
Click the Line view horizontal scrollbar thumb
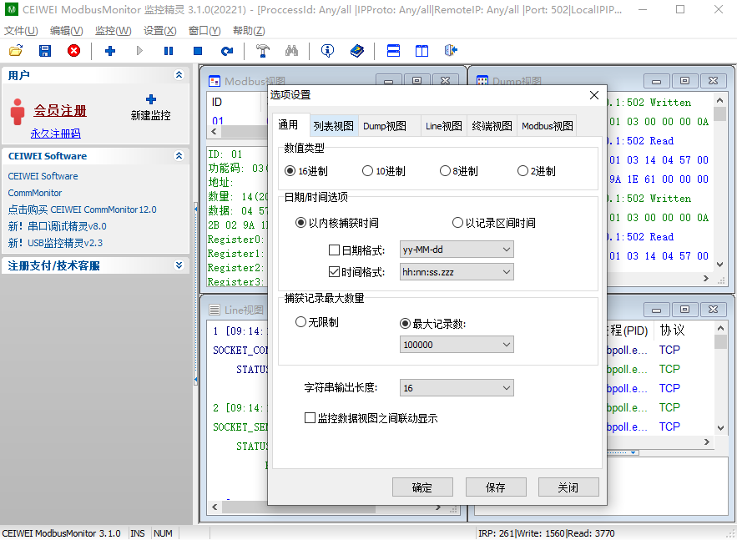point(299,507)
